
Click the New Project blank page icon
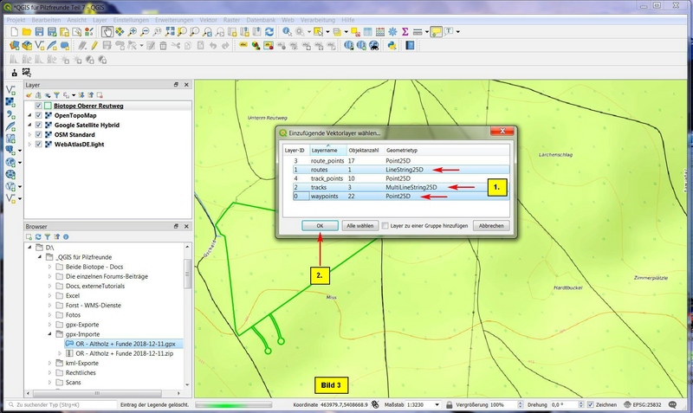[13, 31]
